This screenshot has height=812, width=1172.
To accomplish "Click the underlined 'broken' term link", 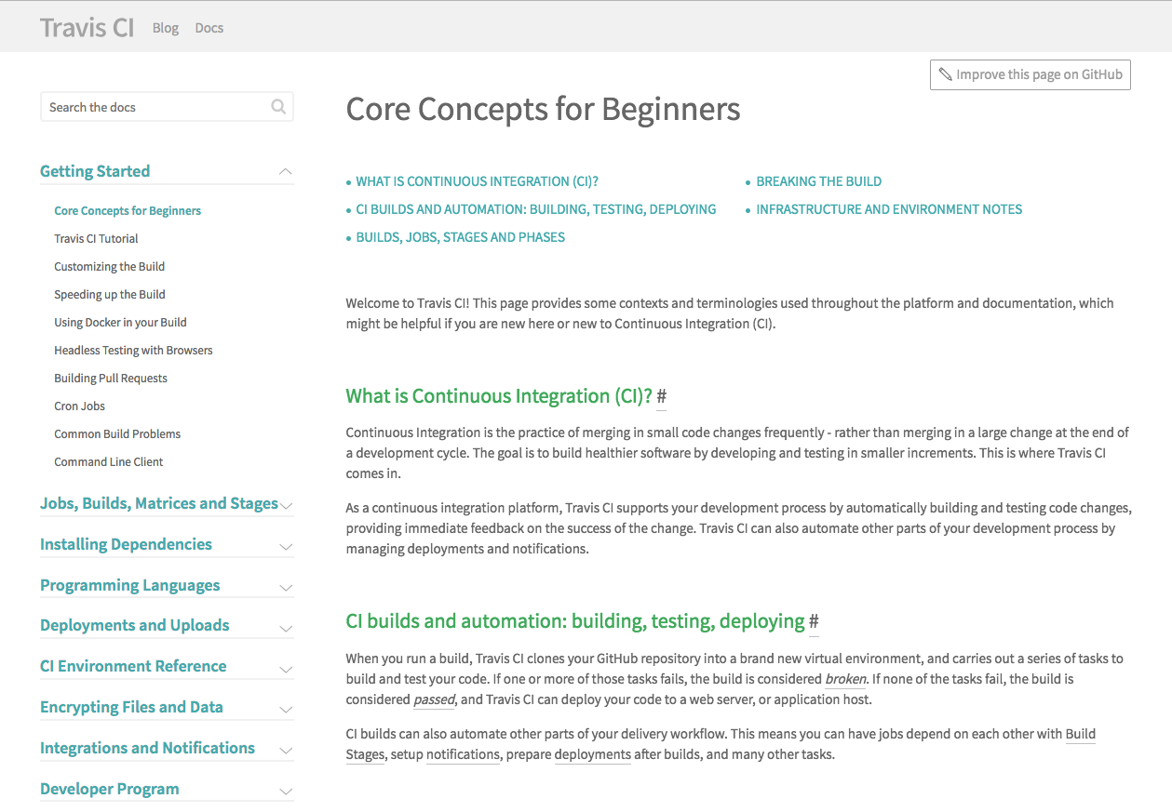I will point(845,679).
